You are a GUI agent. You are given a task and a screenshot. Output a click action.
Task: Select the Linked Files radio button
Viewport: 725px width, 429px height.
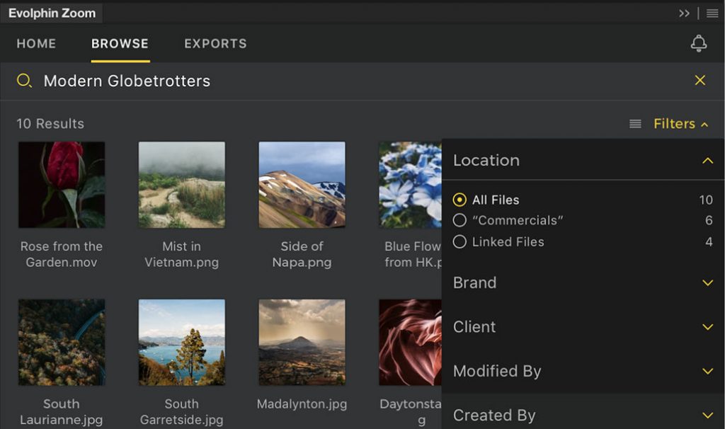click(459, 242)
